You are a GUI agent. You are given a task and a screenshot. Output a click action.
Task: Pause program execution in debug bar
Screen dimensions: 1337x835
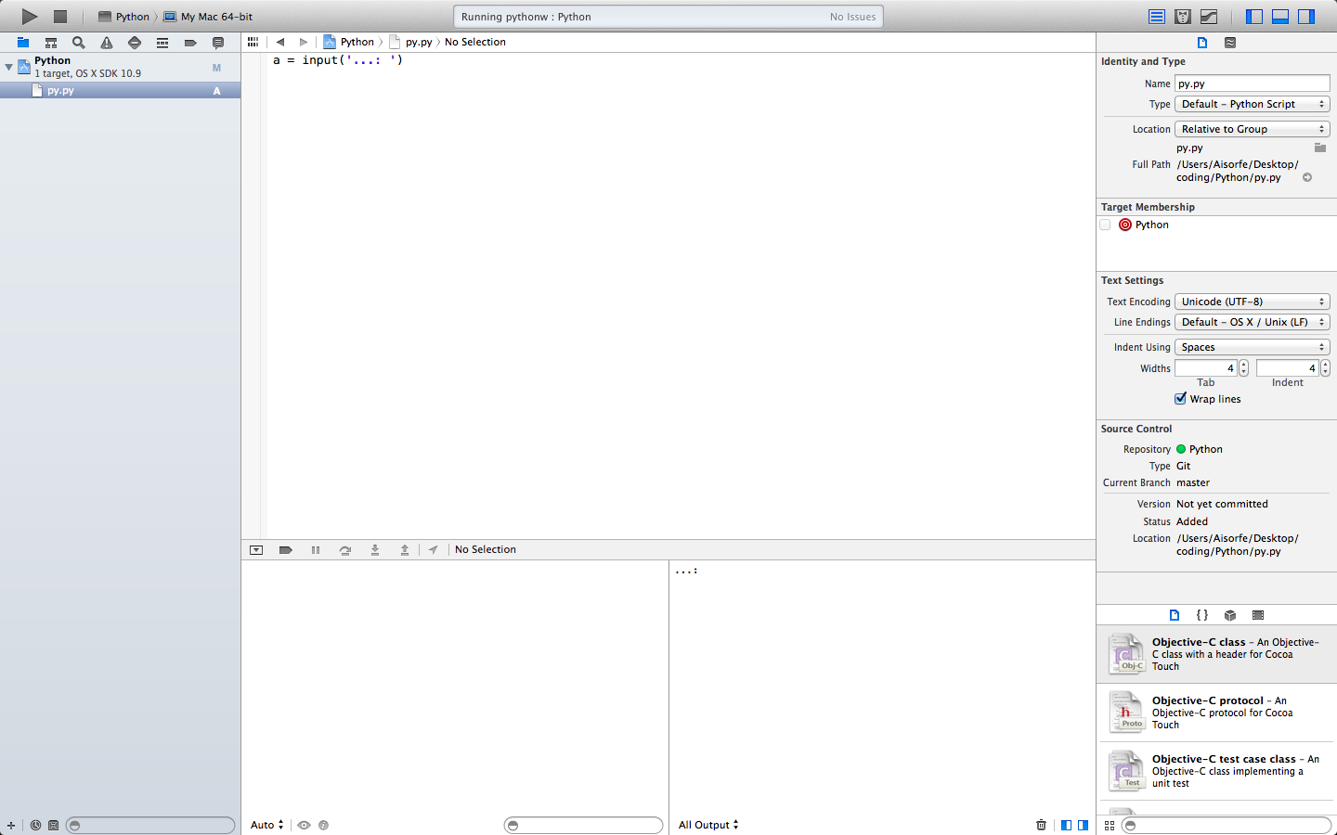(316, 550)
